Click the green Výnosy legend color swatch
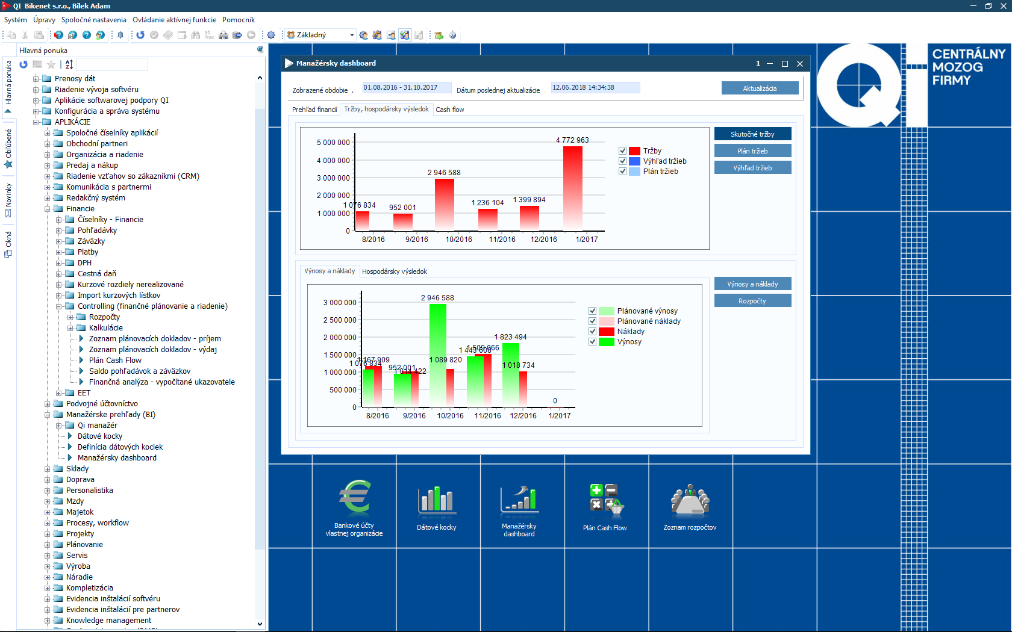 coord(607,342)
